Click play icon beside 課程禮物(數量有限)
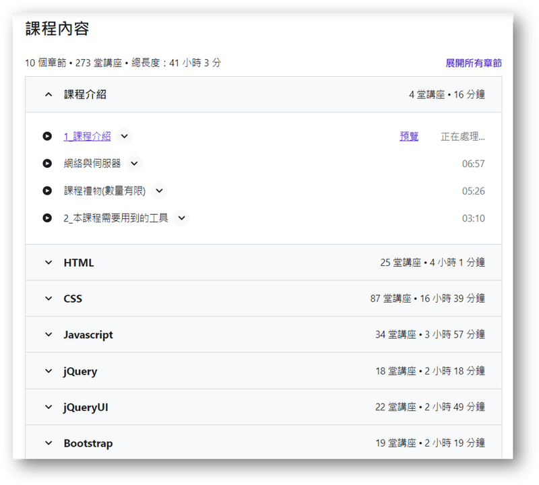Image resolution: width=539 pixels, height=485 pixels. [x=47, y=191]
